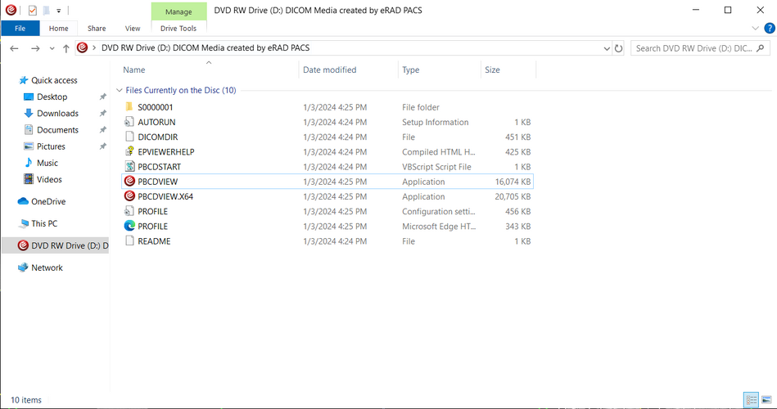Click the Manage contextual tab
777x409 pixels.
178,11
